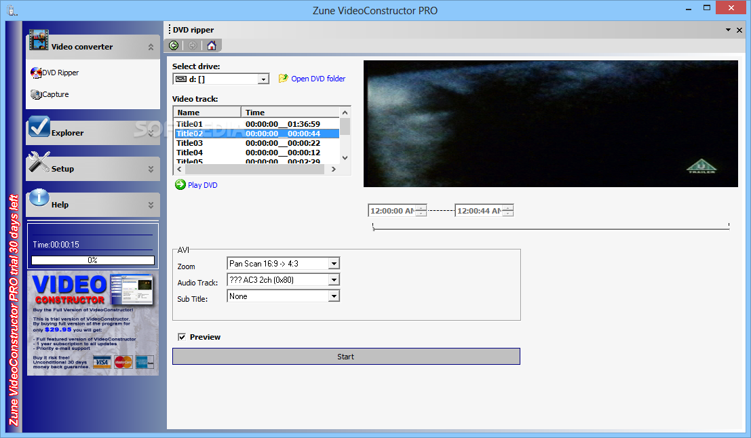The width and height of the screenshot is (751, 438).
Task: Click the right marker on trim slider
Action: click(x=729, y=226)
